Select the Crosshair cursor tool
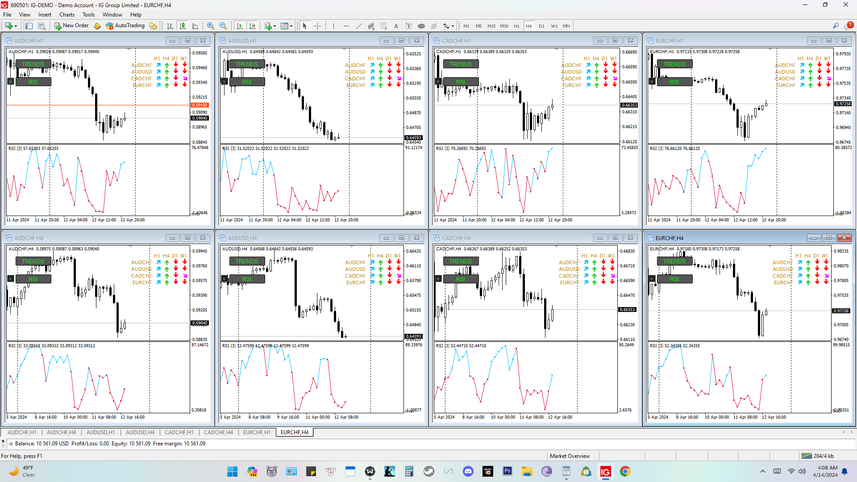The width and height of the screenshot is (857, 482). coord(317,26)
